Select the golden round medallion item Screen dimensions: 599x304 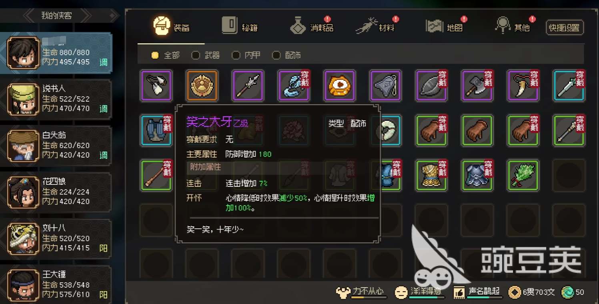click(202, 86)
